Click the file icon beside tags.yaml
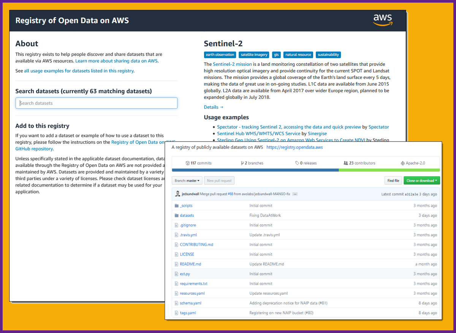 click(176, 313)
